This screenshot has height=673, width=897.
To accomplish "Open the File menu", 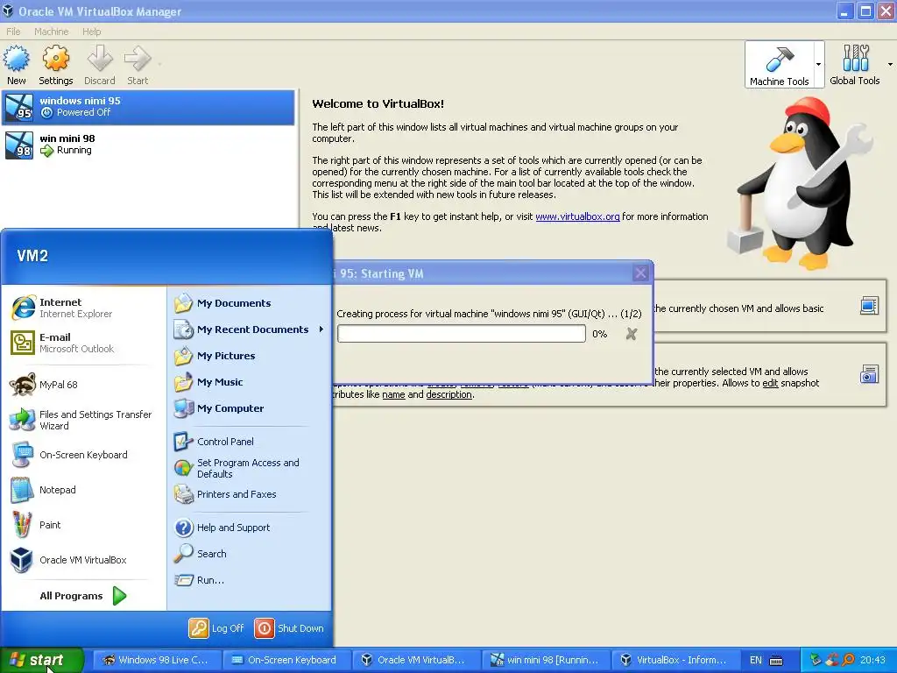I will point(13,32).
